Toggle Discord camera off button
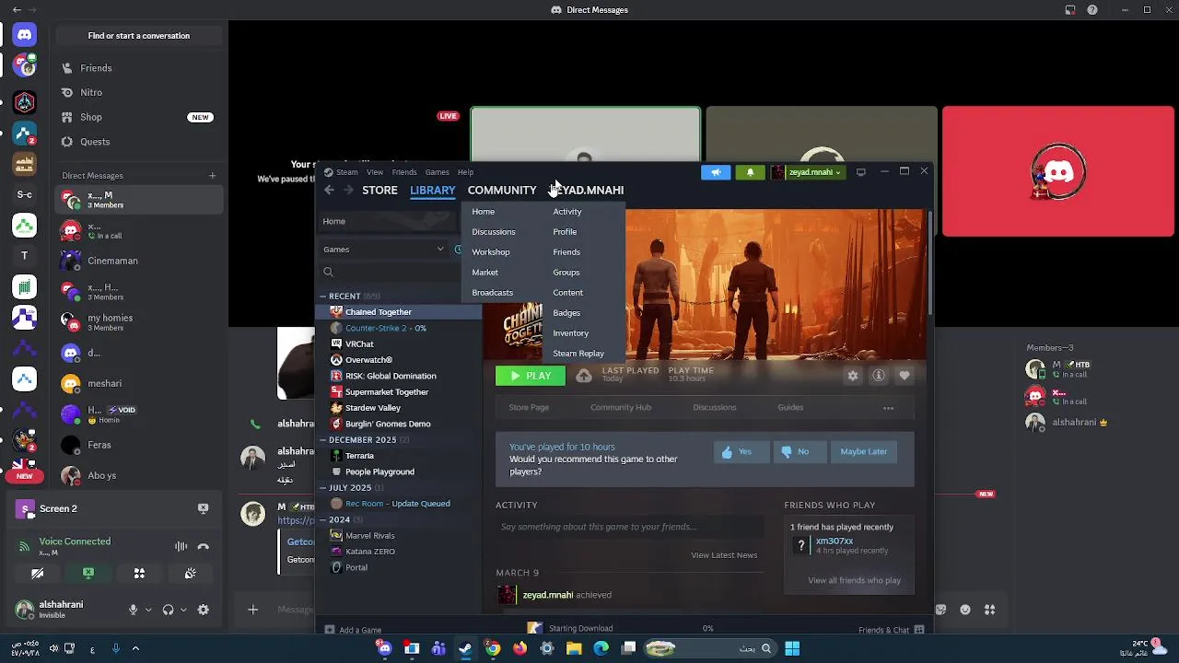The image size is (1179, 663). [x=38, y=573]
